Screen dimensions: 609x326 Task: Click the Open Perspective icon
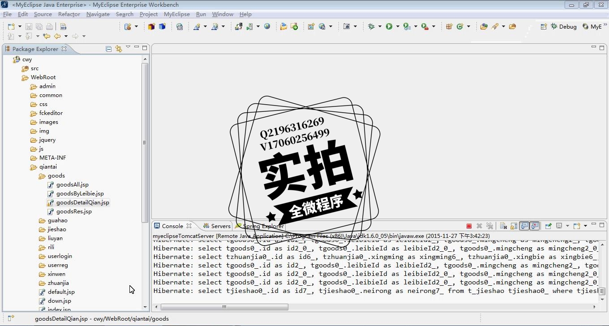click(x=544, y=26)
